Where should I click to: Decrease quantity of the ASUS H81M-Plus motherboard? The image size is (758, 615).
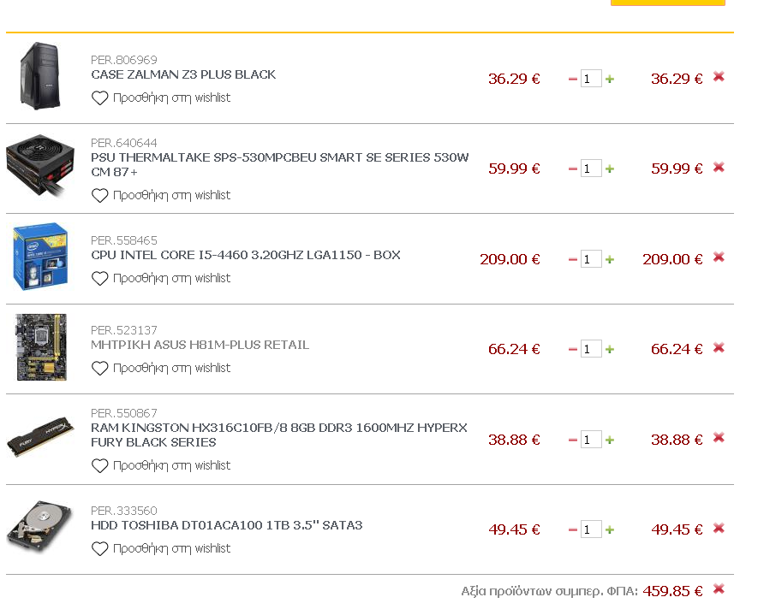click(x=573, y=349)
